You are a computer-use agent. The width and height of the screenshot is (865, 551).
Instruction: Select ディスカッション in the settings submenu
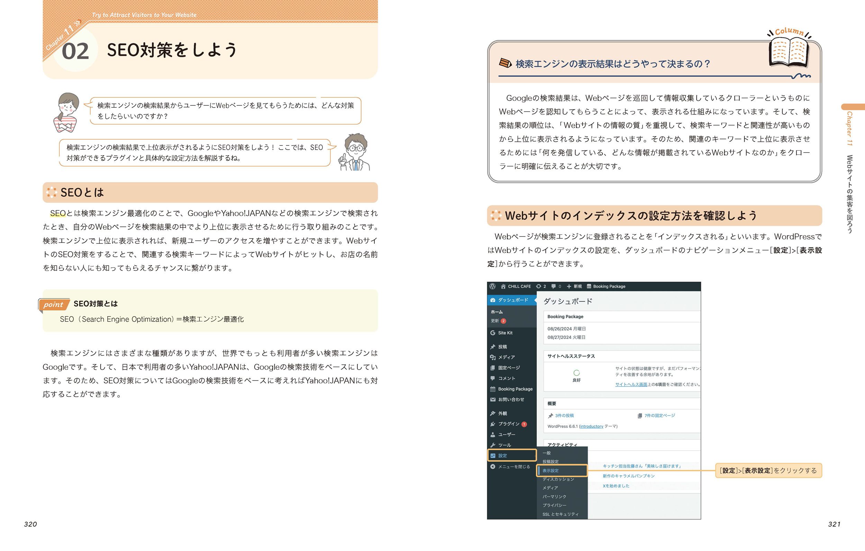pos(558,479)
